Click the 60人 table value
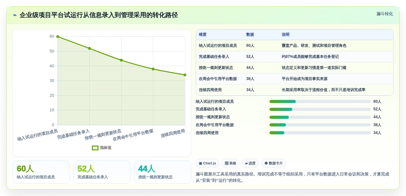Image resolution: width=406 pixels, height=196 pixels. (x=250, y=46)
